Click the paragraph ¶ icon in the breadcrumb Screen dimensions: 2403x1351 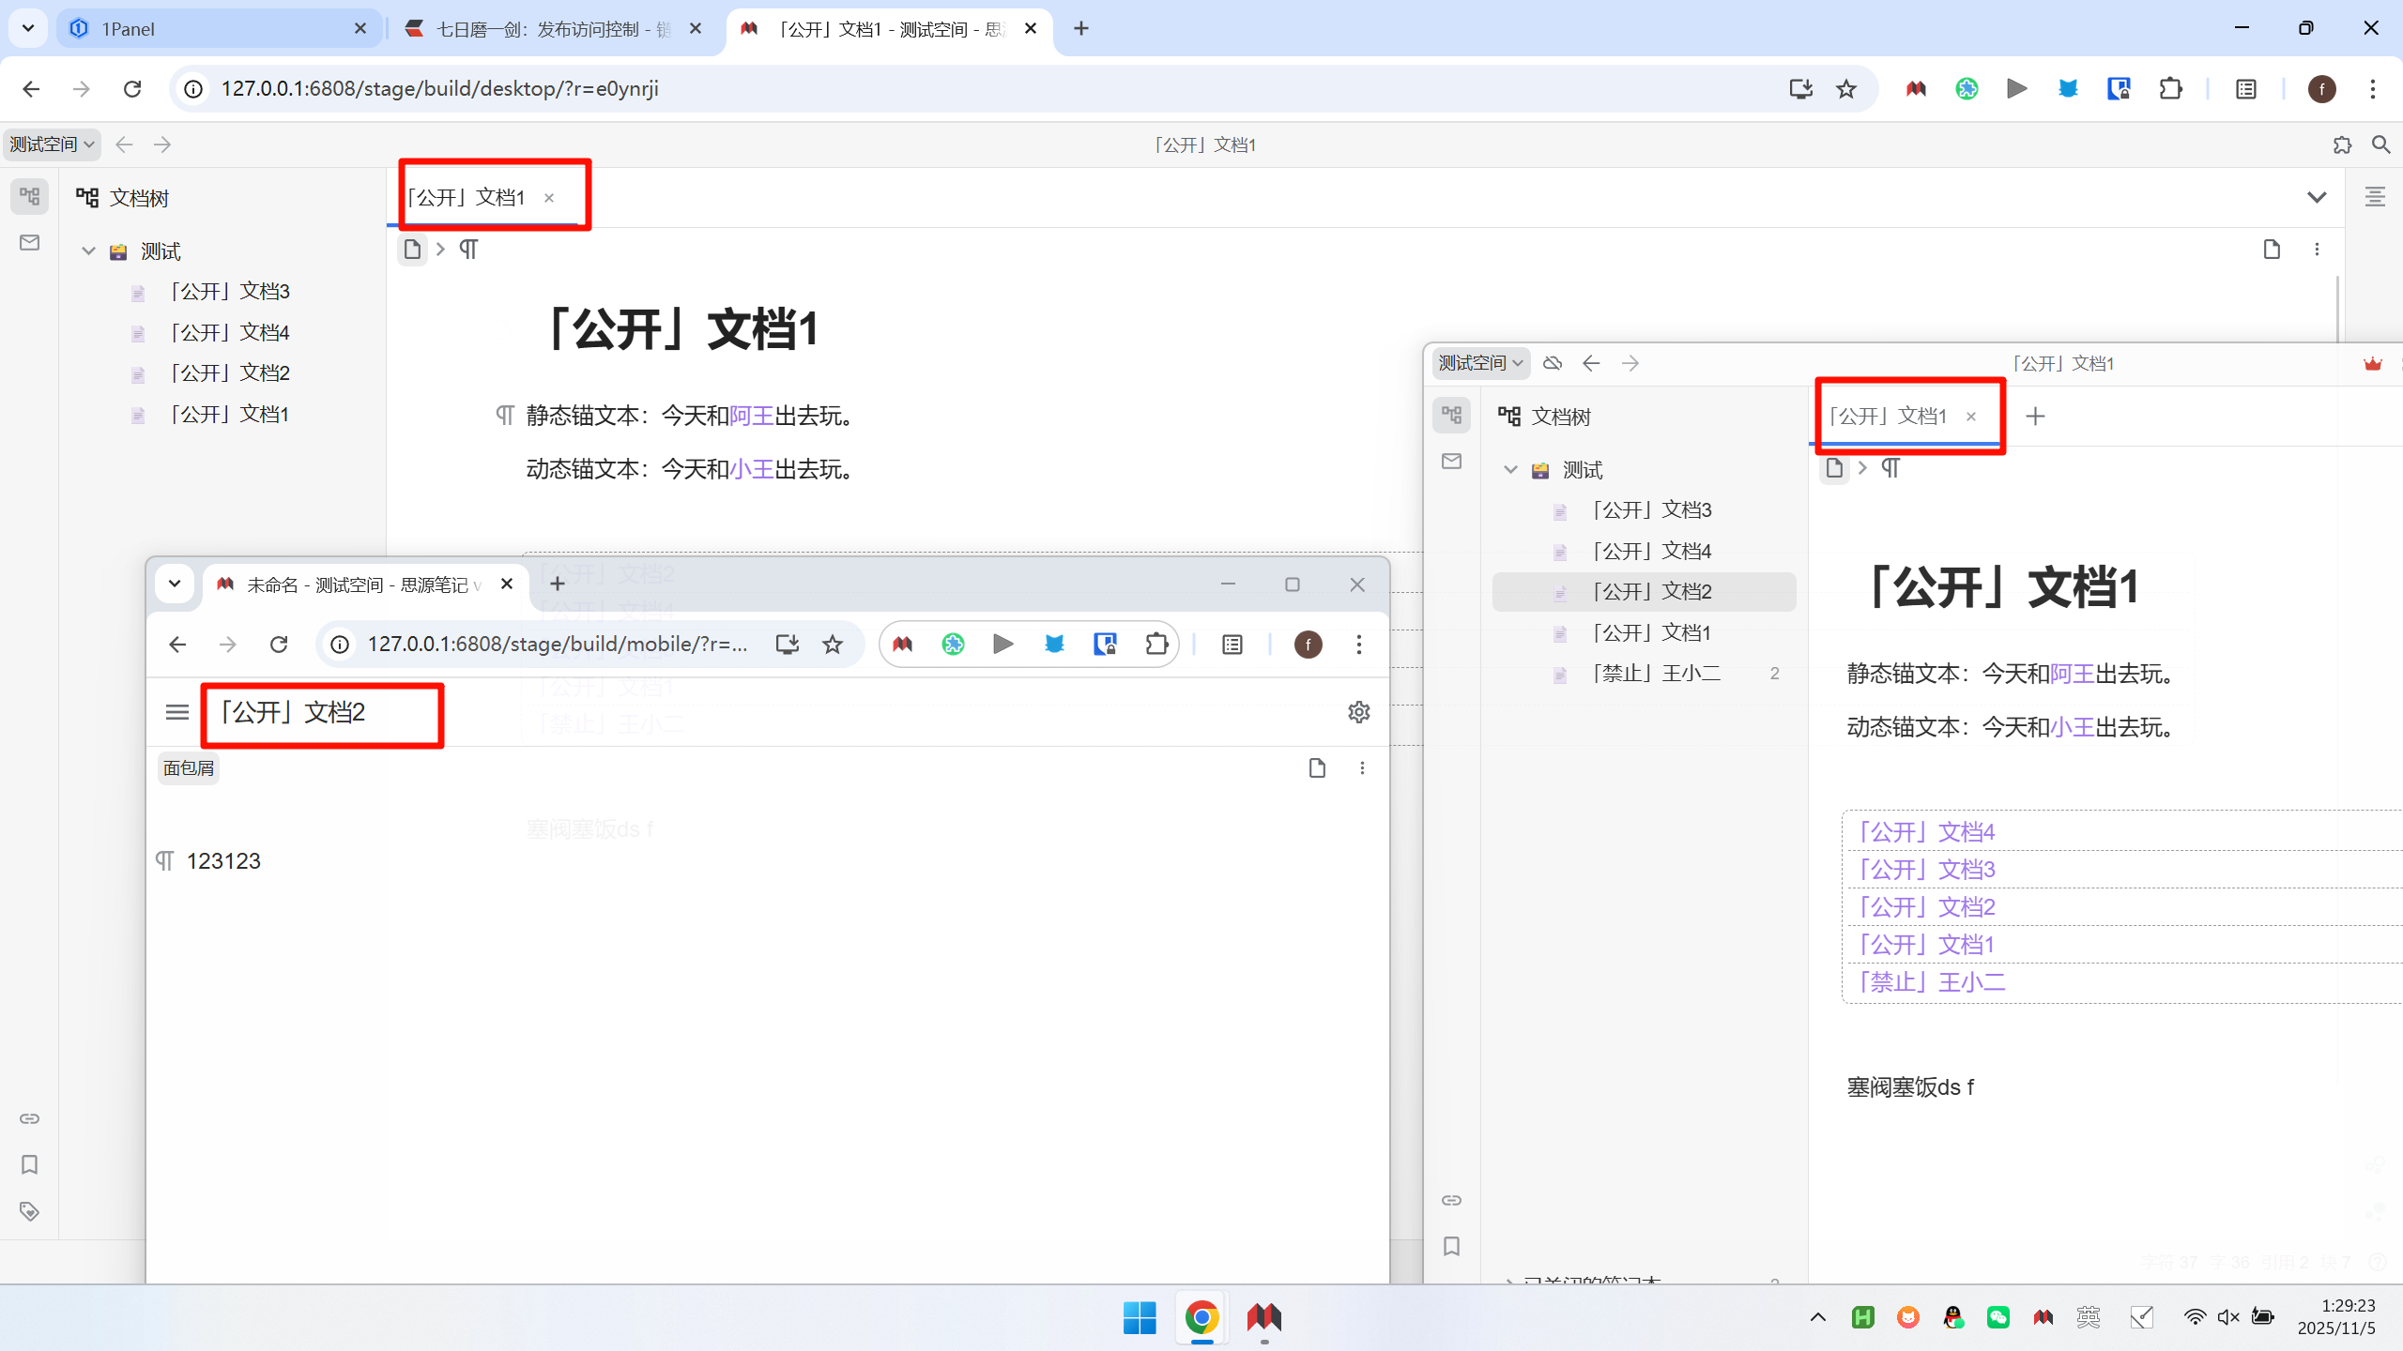[468, 249]
